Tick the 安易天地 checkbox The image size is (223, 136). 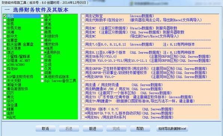tap(5, 28)
